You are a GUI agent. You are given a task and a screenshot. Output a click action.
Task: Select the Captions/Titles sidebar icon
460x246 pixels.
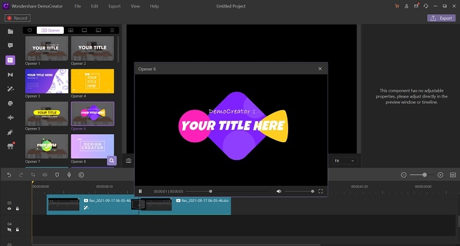coord(10,60)
